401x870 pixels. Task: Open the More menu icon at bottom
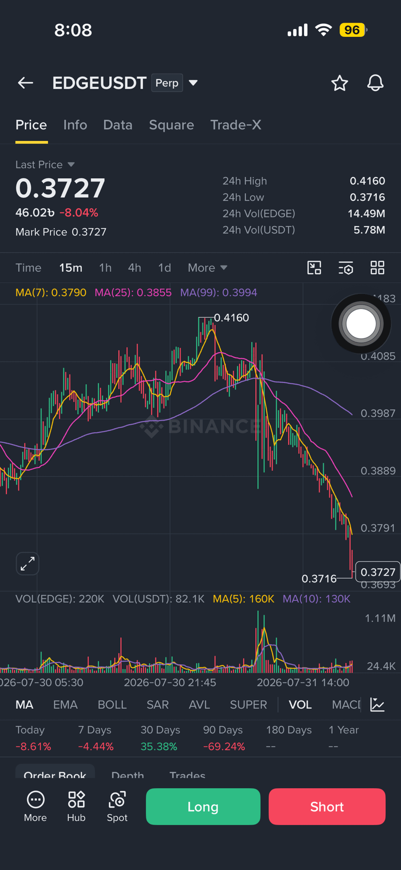click(x=35, y=807)
